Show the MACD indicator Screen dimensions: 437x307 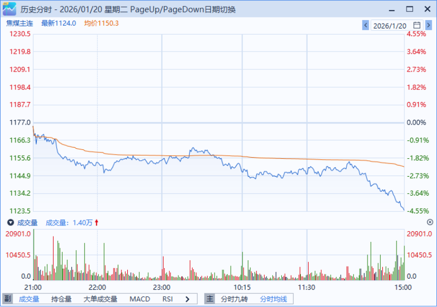coord(140,299)
